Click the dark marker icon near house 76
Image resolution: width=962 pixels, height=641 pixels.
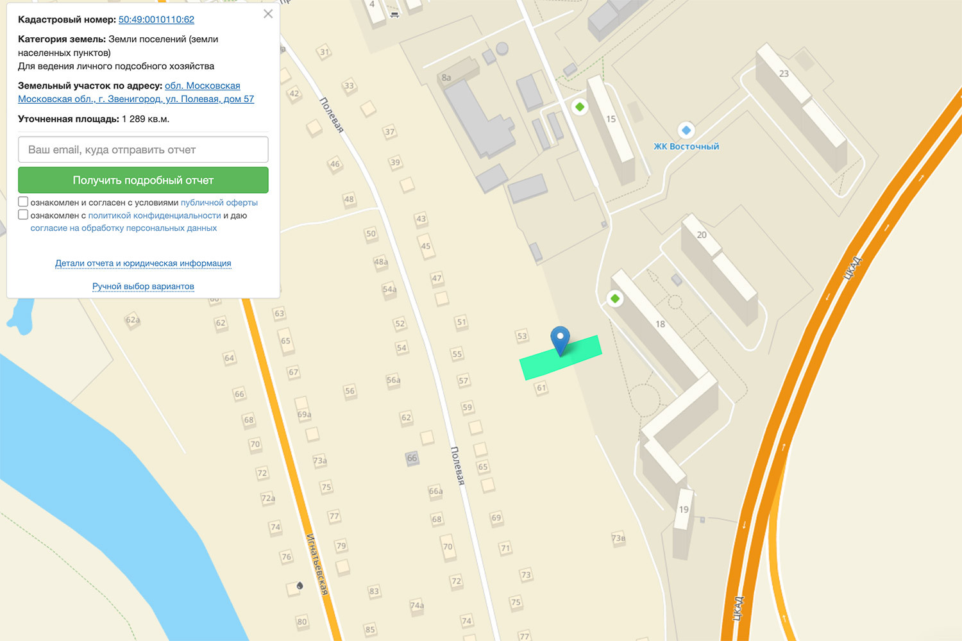pos(300,586)
